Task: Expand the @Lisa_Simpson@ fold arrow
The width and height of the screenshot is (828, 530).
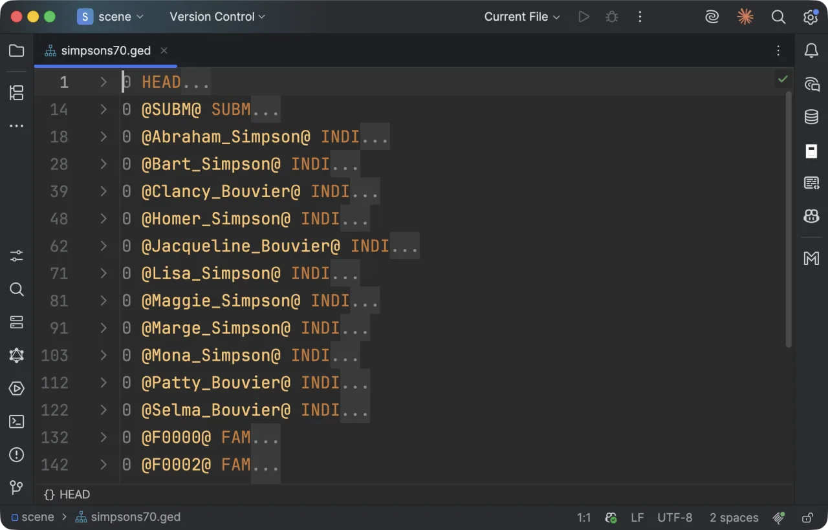Action: pyautogui.click(x=103, y=273)
